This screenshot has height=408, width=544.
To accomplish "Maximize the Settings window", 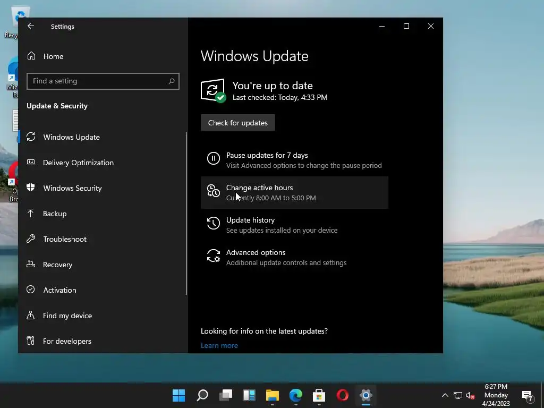I will (x=406, y=26).
